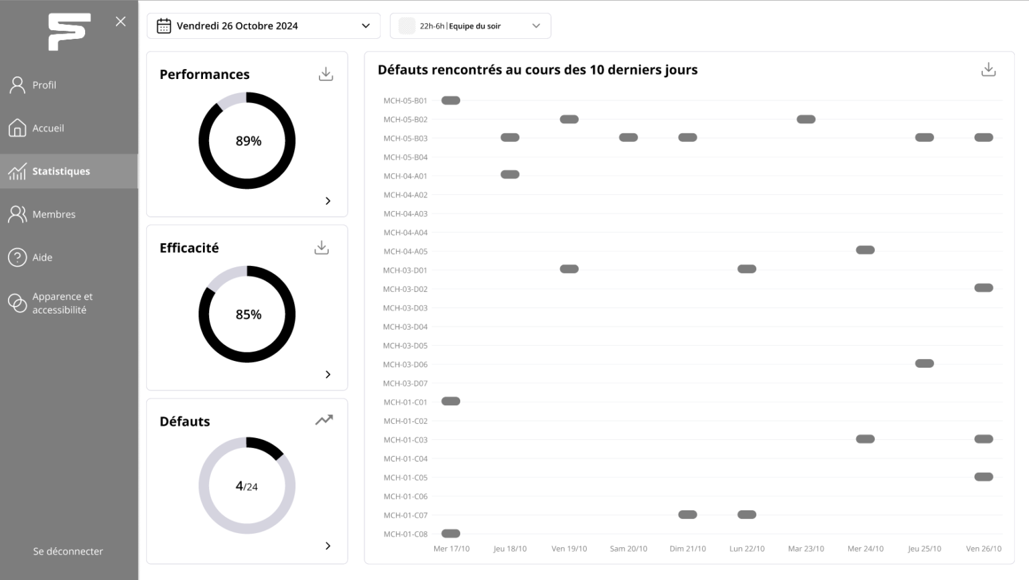Close the sidebar navigation panel
The width and height of the screenshot is (1029, 580).
coord(121,21)
